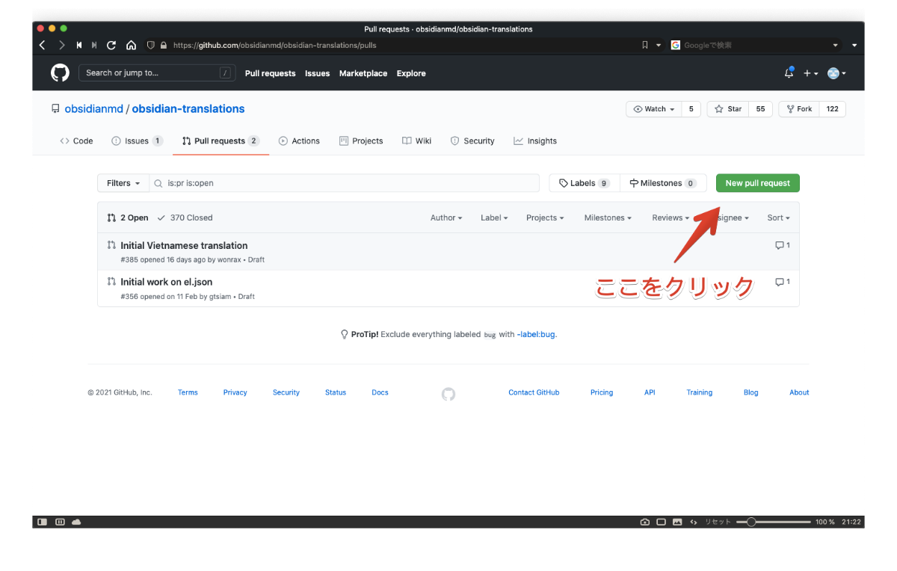Click the zoom reset button in status bar

(718, 522)
